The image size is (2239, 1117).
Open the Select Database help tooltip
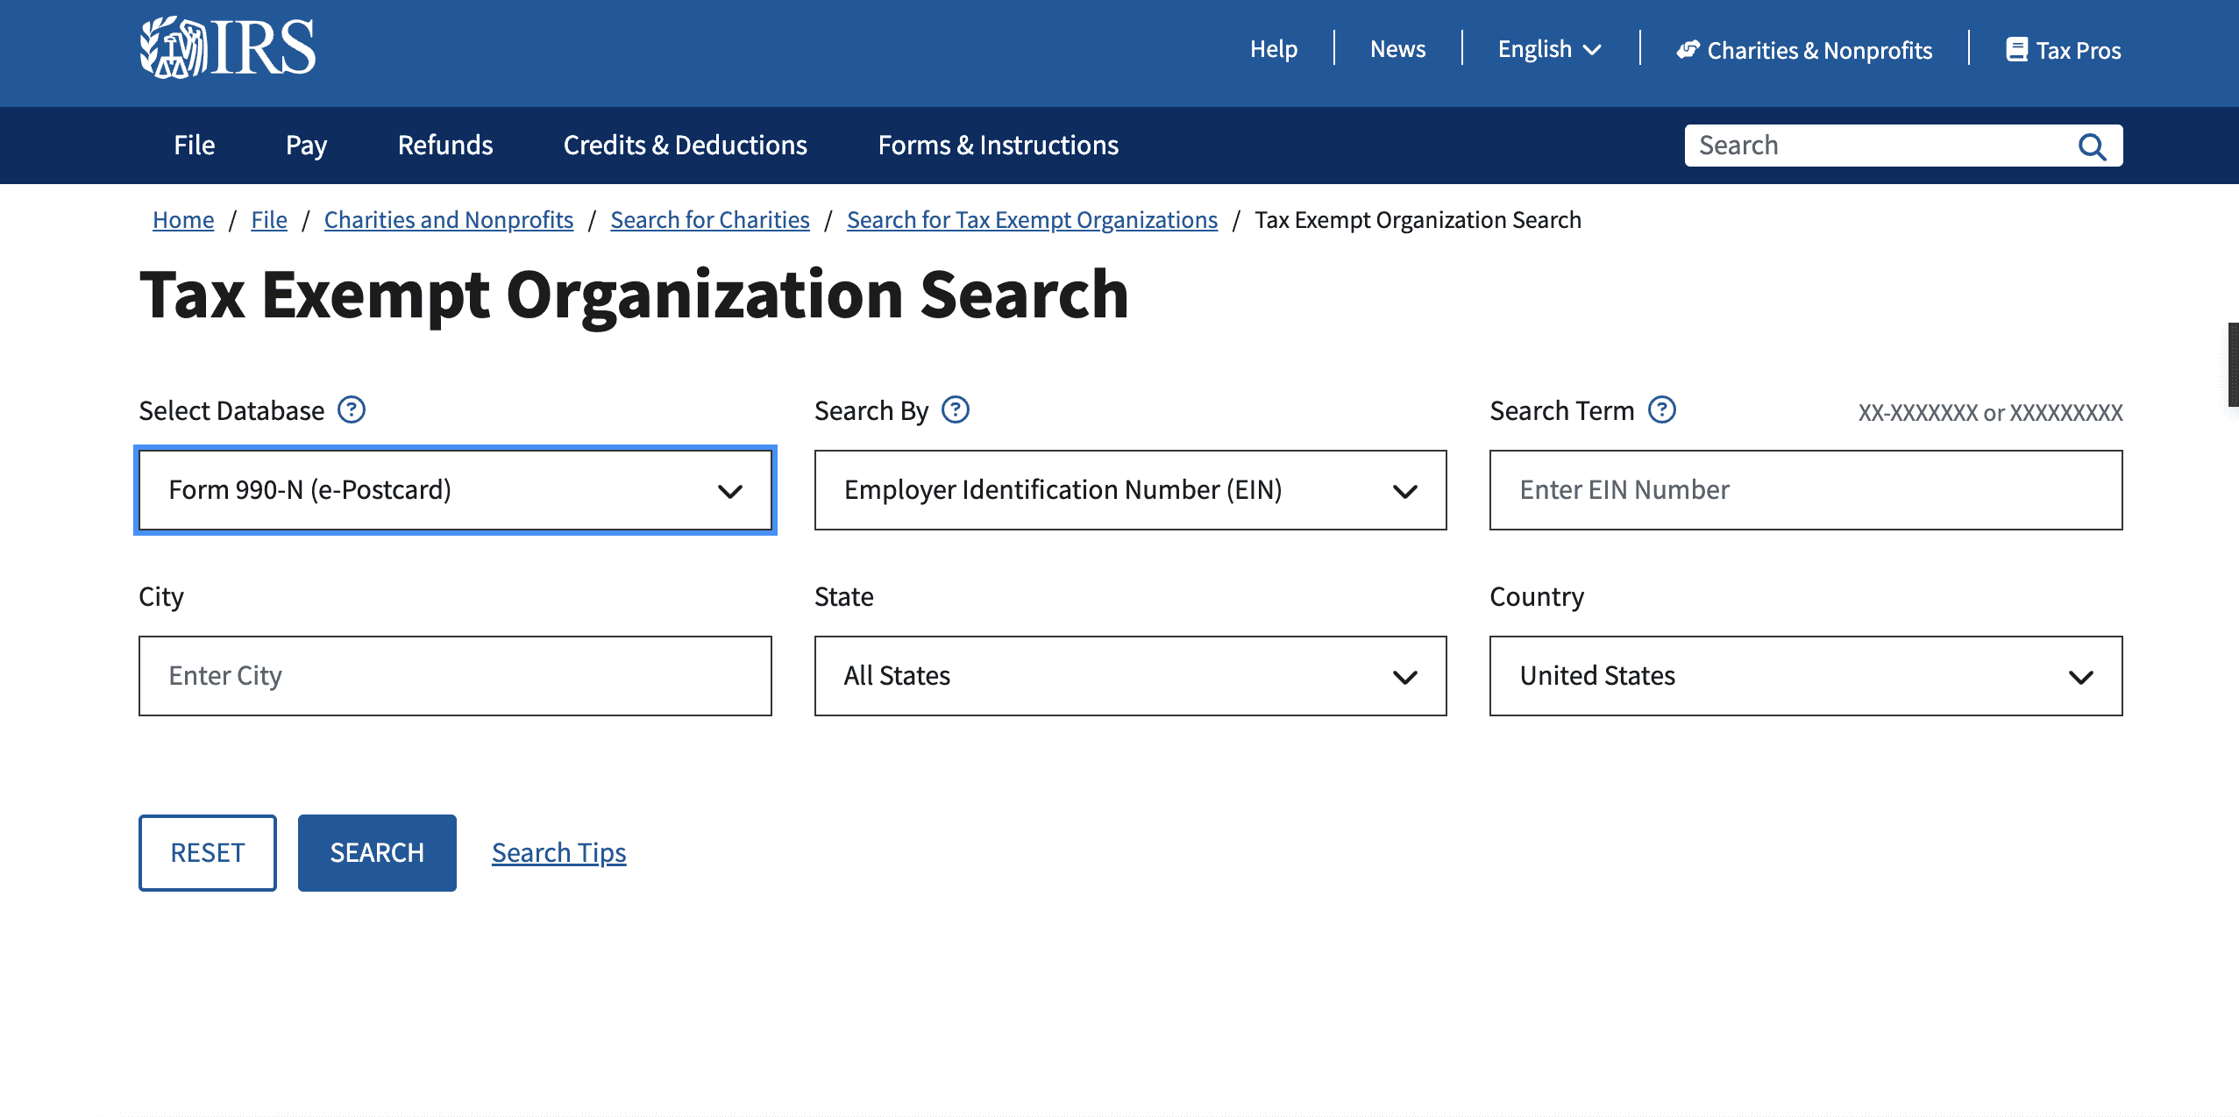(352, 409)
